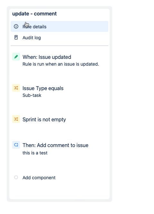Click the rule title update - comment
The width and height of the screenshot is (154, 214).
click(x=34, y=14)
